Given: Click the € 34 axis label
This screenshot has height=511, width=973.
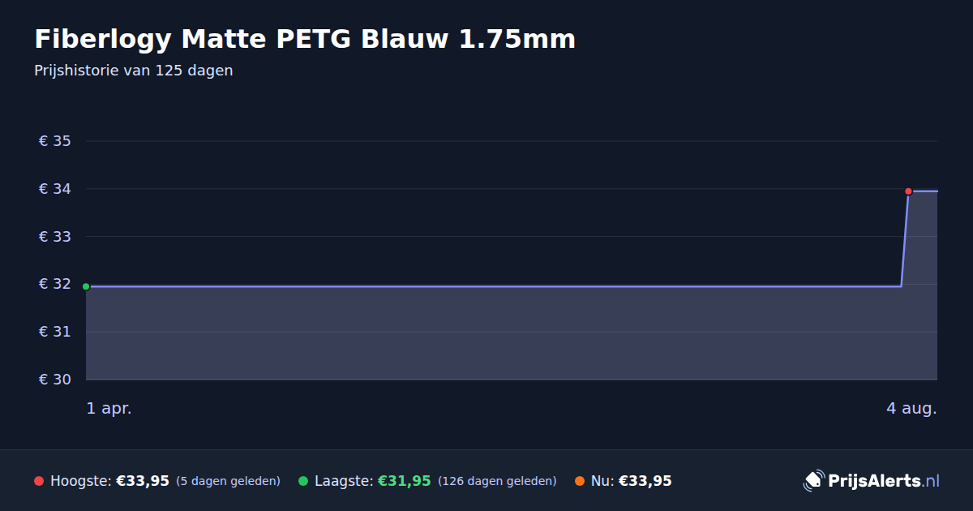Looking at the screenshot, I should 55,189.
